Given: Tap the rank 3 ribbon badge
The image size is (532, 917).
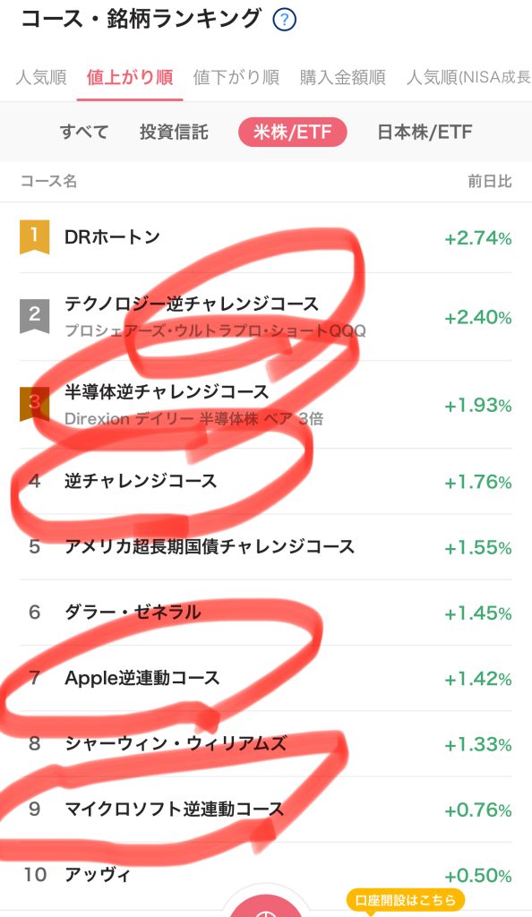Looking at the screenshot, I should 35,404.
